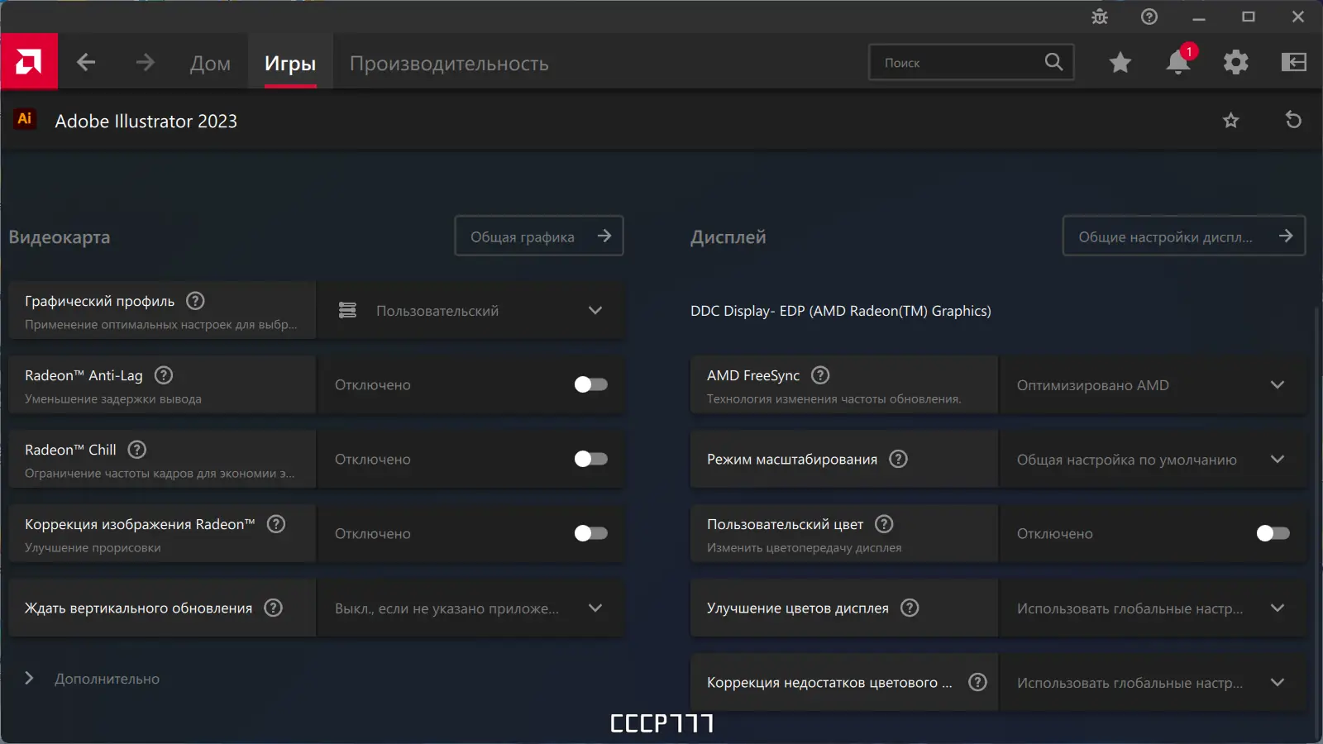
Task: Show help for Режим масштабирования
Action: pyautogui.click(x=898, y=459)
